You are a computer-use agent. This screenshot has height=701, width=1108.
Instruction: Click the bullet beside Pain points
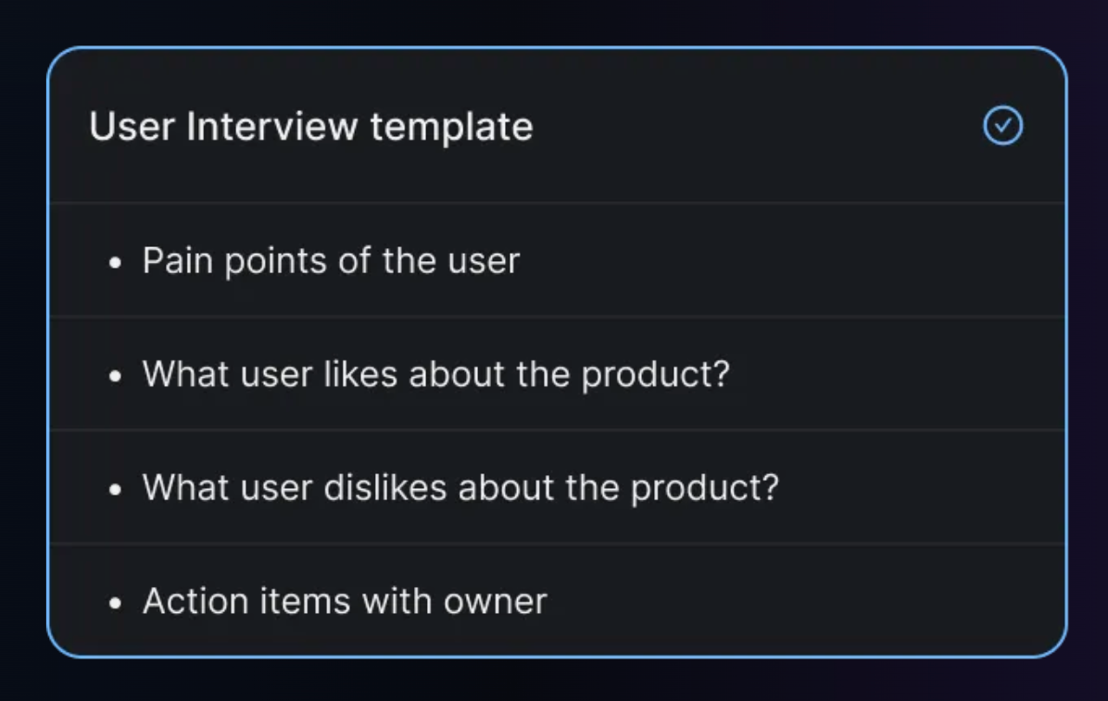(x=115, y=263)
